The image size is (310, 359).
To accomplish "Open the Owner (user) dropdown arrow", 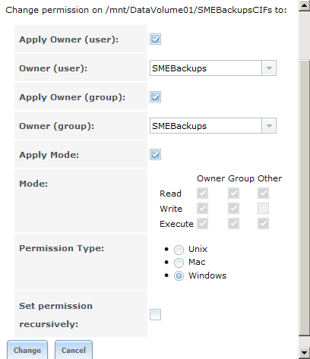I will click(x=269, y=68).
